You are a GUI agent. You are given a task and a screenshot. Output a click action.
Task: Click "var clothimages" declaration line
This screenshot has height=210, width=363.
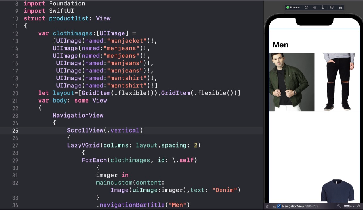point(87,33)
